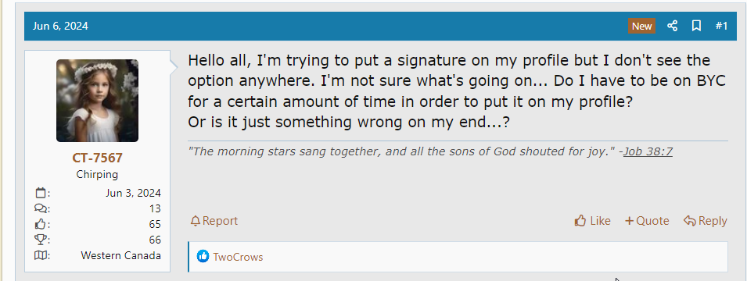
Task: Click the trophy points icon
Action: 41,240
